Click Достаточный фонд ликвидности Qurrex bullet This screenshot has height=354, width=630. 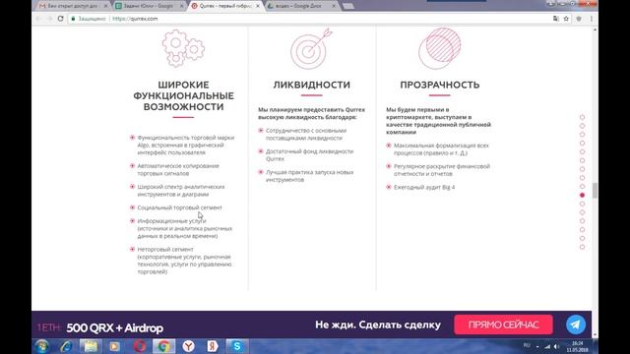click(x=309, y=155)
